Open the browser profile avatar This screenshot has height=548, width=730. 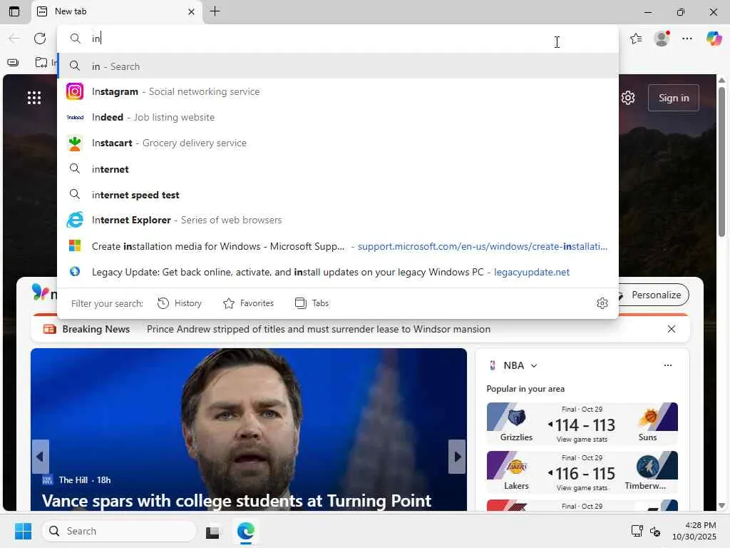(662, 39)
